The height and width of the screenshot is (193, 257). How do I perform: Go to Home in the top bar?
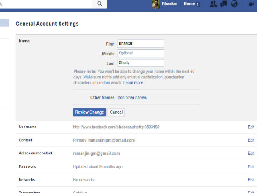pyautogui.click(x=189, y=4)
